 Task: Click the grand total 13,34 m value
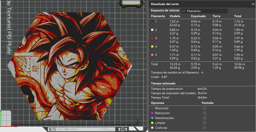[x=239, y=64]
